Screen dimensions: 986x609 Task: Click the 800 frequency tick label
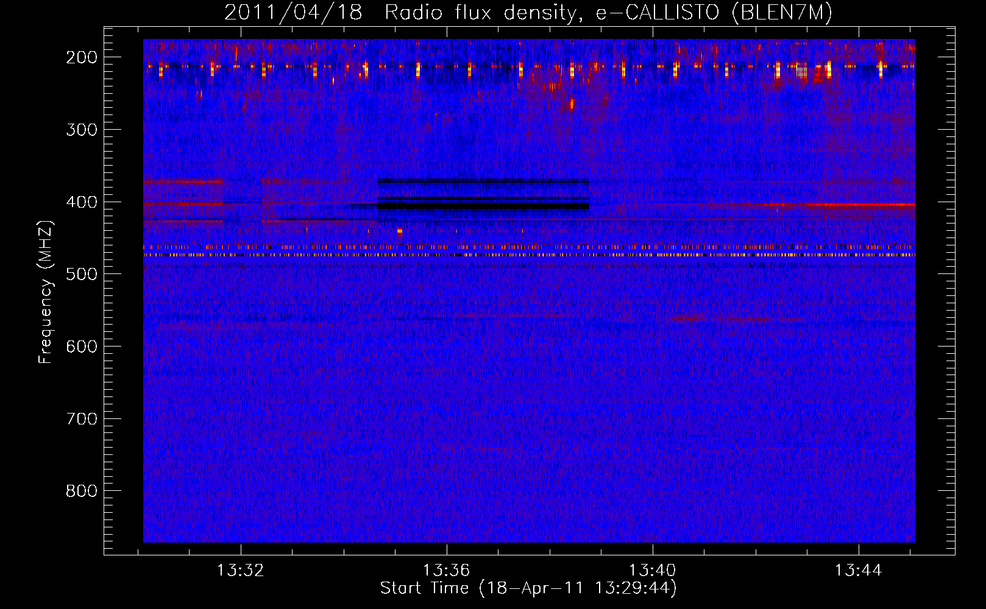pos(82,491)
